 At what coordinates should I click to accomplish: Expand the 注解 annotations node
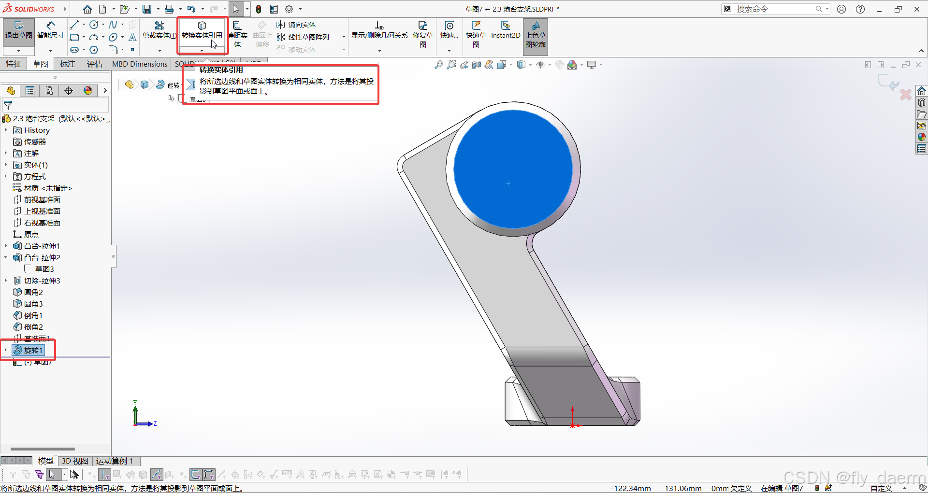point(6,153)
